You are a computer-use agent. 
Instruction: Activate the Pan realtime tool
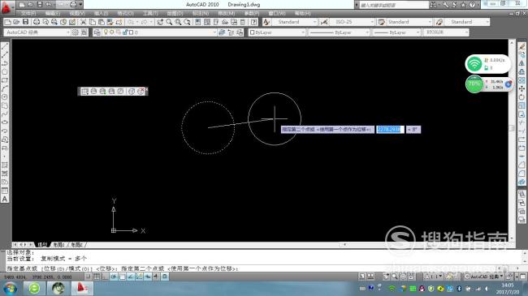[x=160, y=22]
